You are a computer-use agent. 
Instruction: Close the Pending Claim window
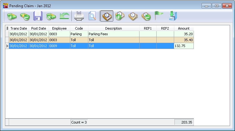[x=227, y=6]
